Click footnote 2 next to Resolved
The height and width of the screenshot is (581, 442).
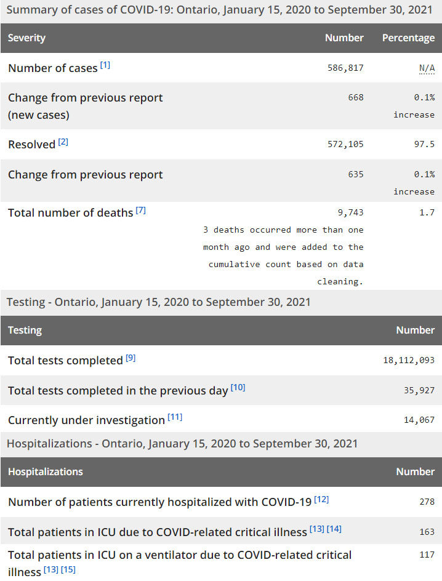[x=63, y=142]
